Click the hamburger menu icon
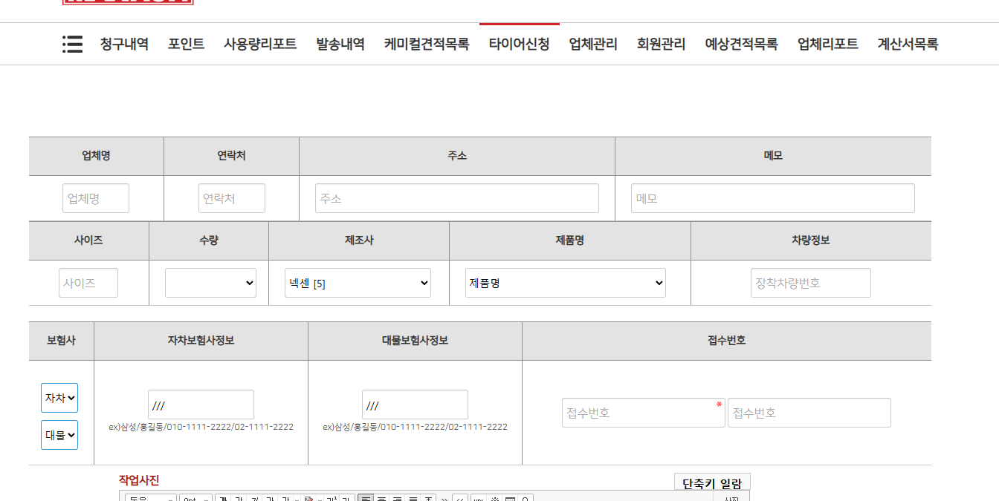This screenshot has width=999, height=501. 72,45
